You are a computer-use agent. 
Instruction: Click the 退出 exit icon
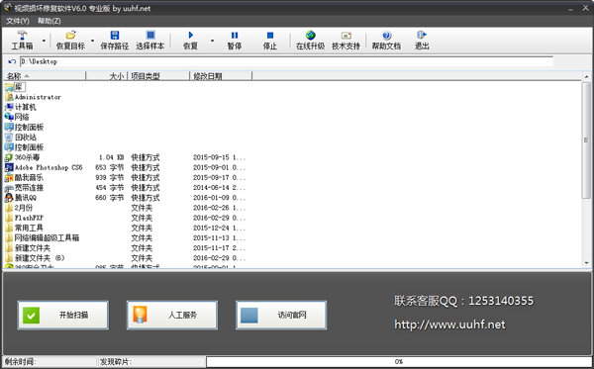coord(422,36)
